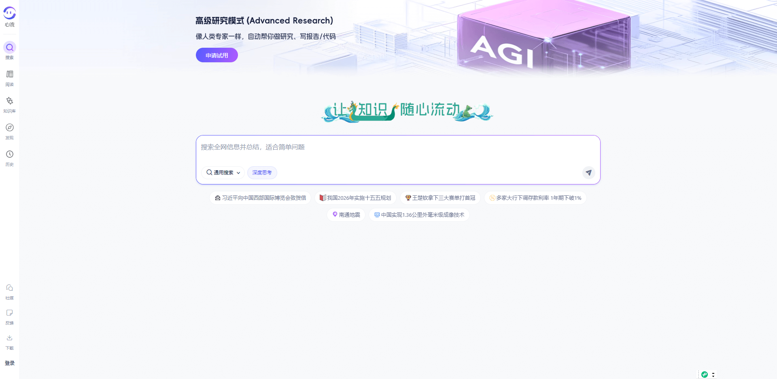View 历史 search history
Viewport: 777px width, 379px height.
[10, 157]
